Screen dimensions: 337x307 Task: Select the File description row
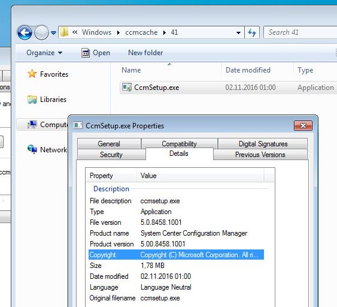point(176,201)
